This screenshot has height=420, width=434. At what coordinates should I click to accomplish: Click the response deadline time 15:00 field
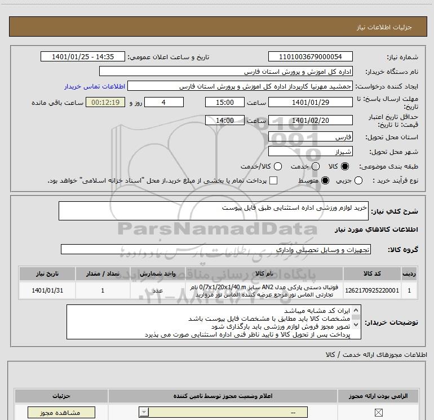coord(225,102)
